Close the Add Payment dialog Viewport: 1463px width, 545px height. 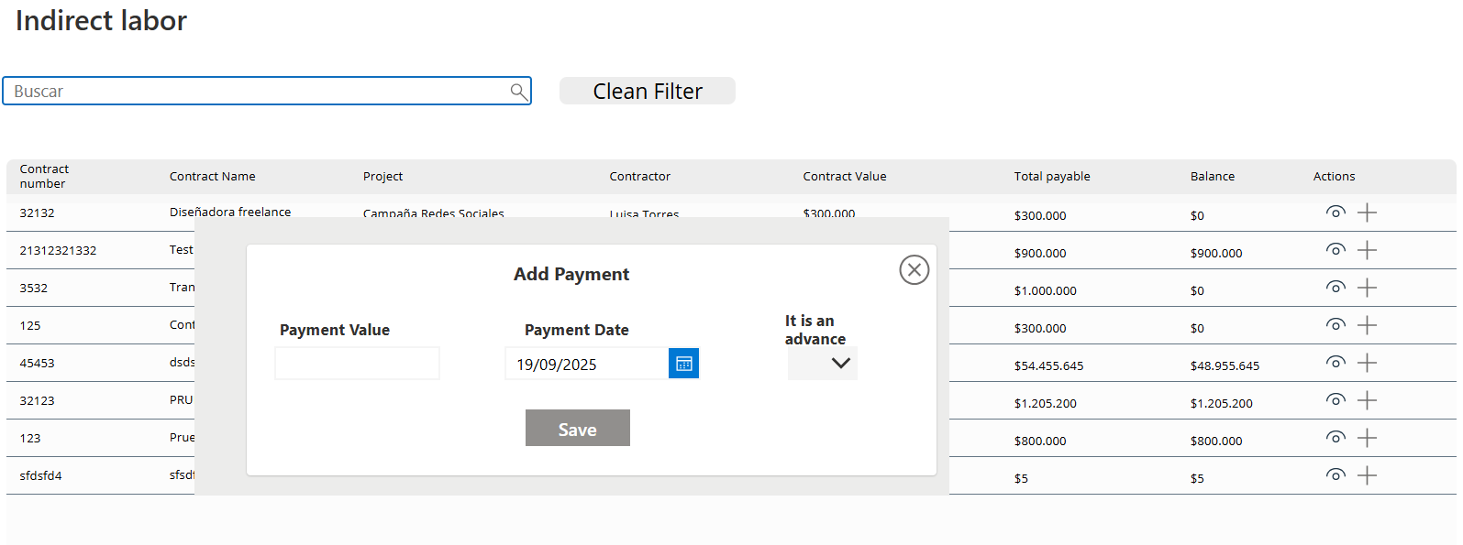(x=914, y=270)
